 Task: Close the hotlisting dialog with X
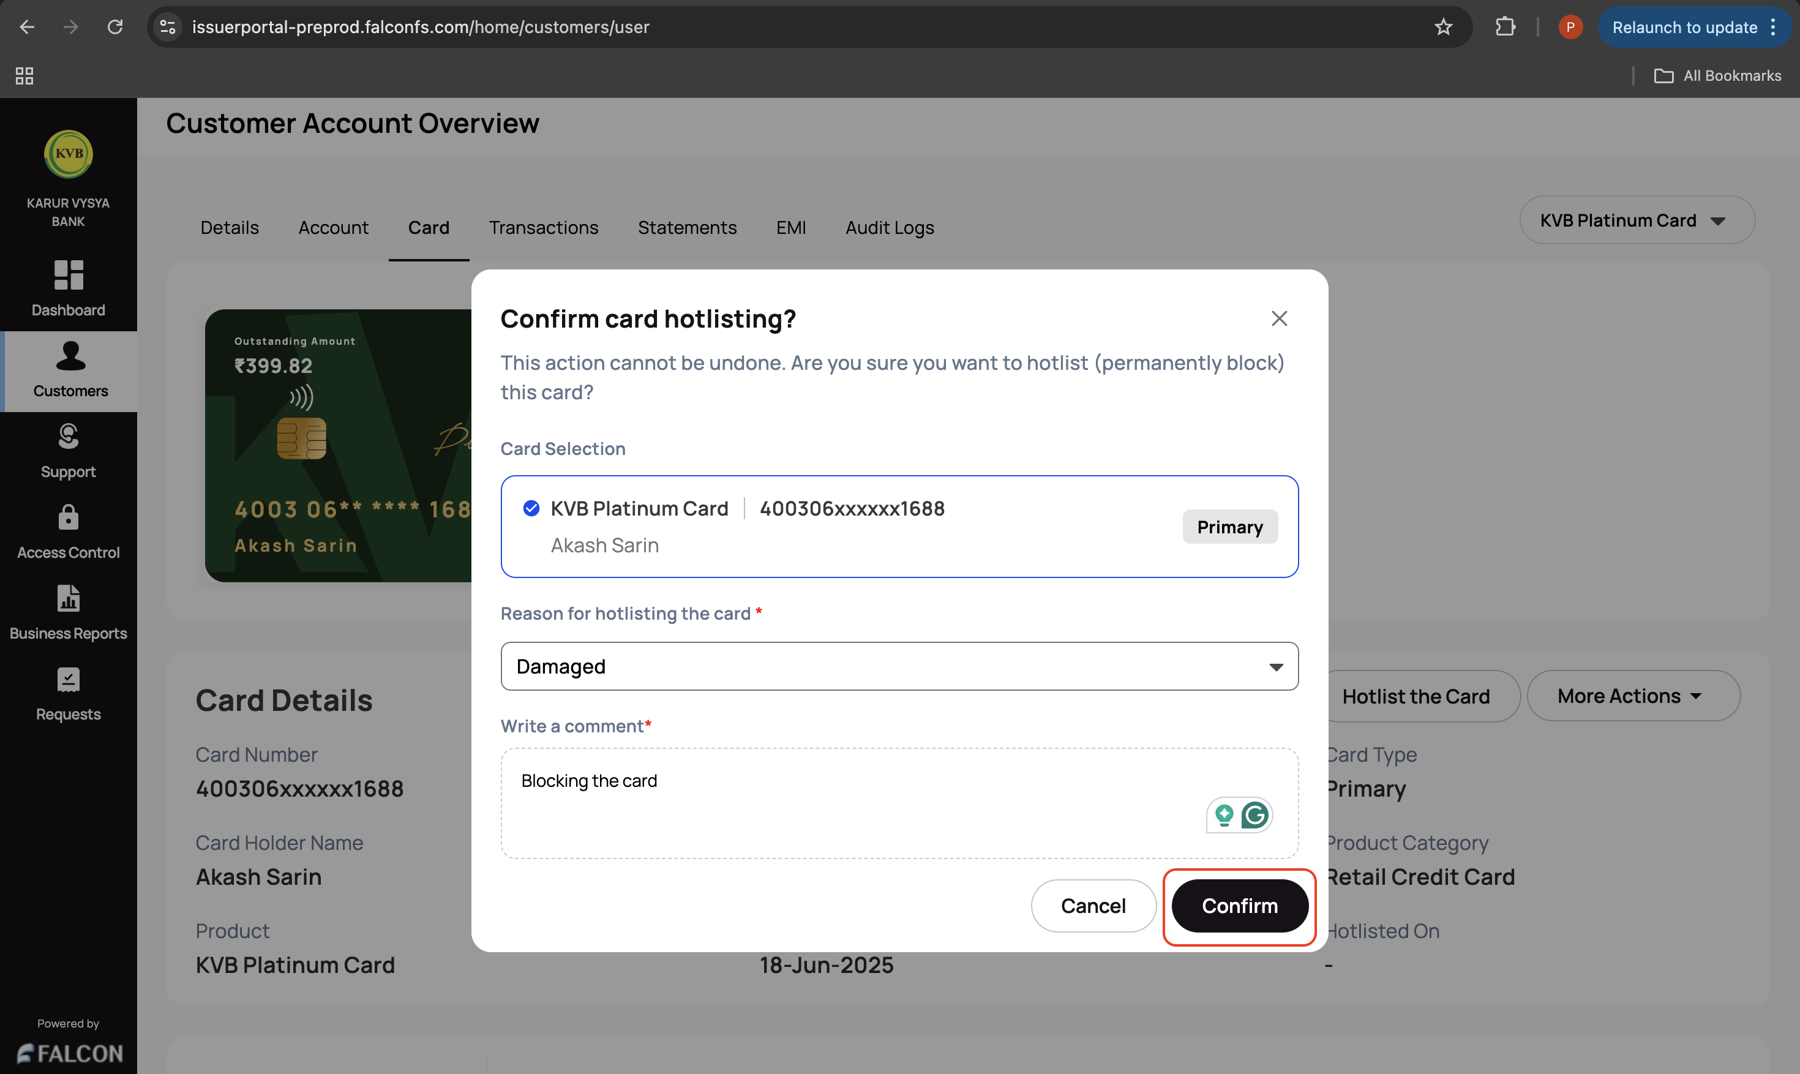point(1278,318)
